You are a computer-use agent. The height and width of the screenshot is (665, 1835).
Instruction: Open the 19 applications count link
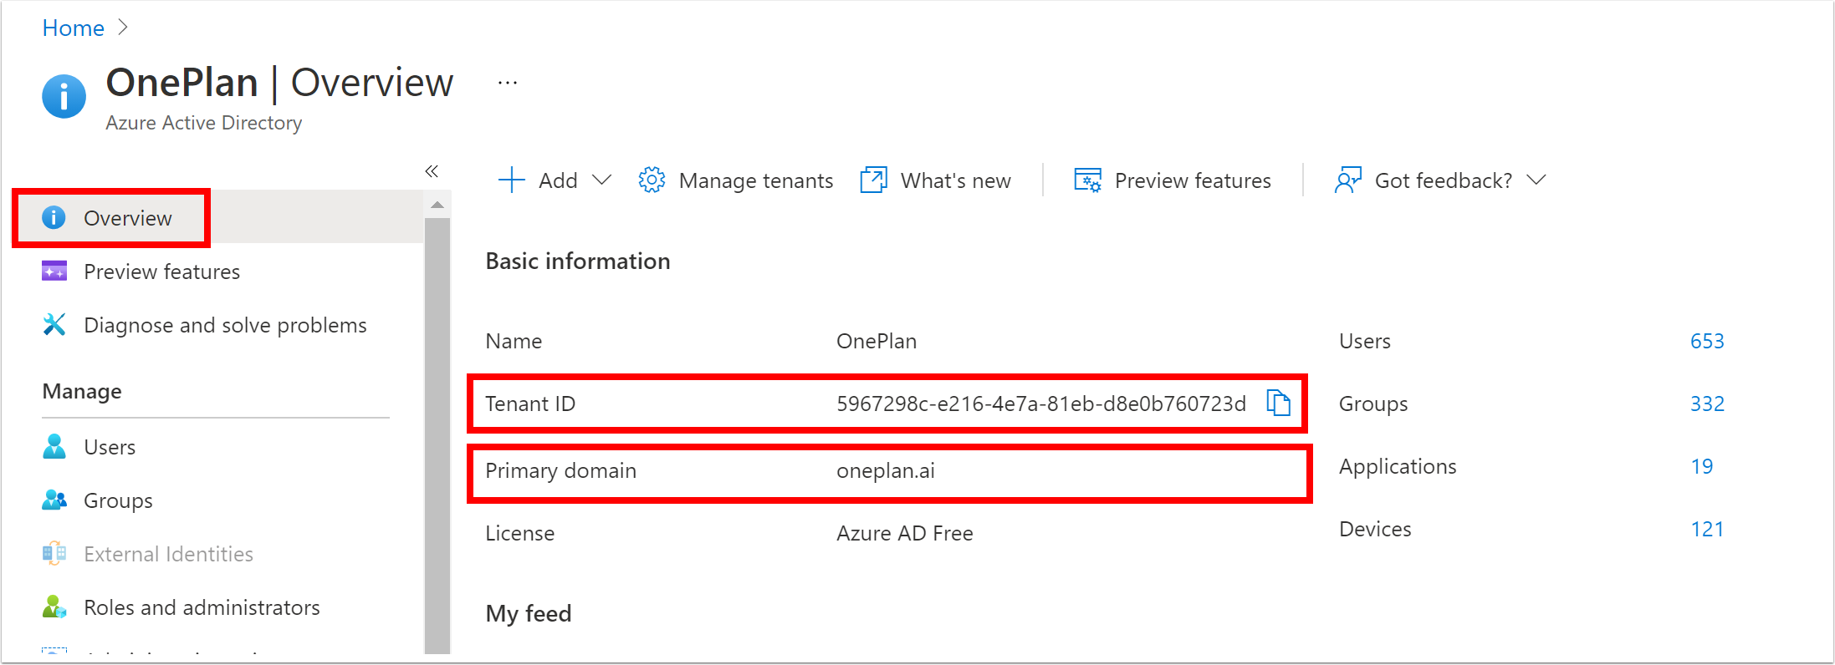tap(1701, 466)
